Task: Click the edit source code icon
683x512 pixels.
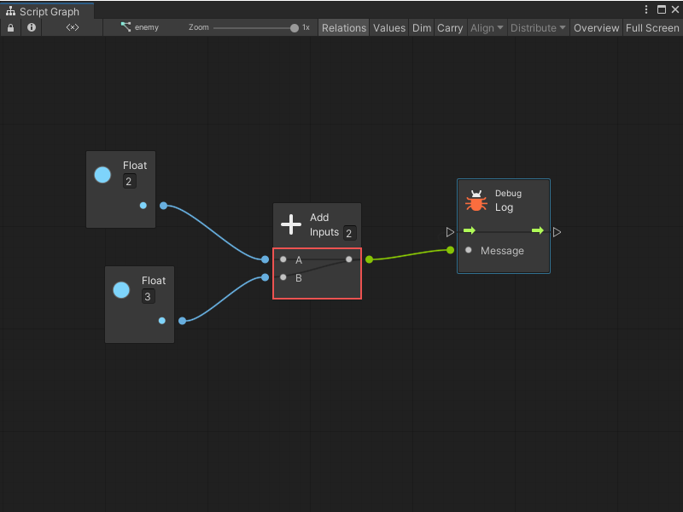Action: [72, 27]
